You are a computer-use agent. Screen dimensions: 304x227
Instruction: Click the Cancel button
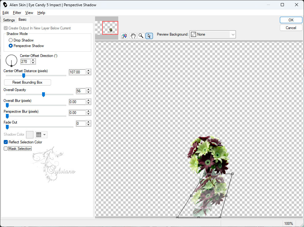coord(291,28)
